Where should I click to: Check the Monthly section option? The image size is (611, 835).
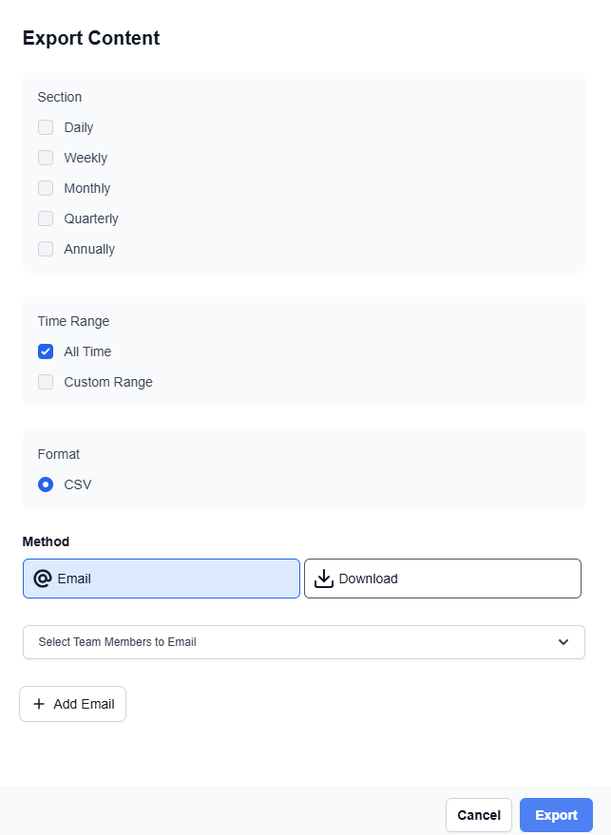(x=46, y=188)
